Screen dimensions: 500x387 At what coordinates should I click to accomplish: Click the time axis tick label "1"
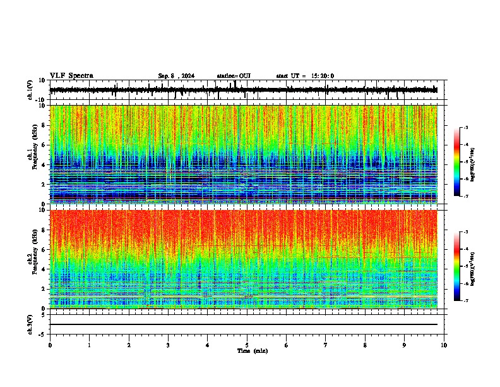pos(89,345)
